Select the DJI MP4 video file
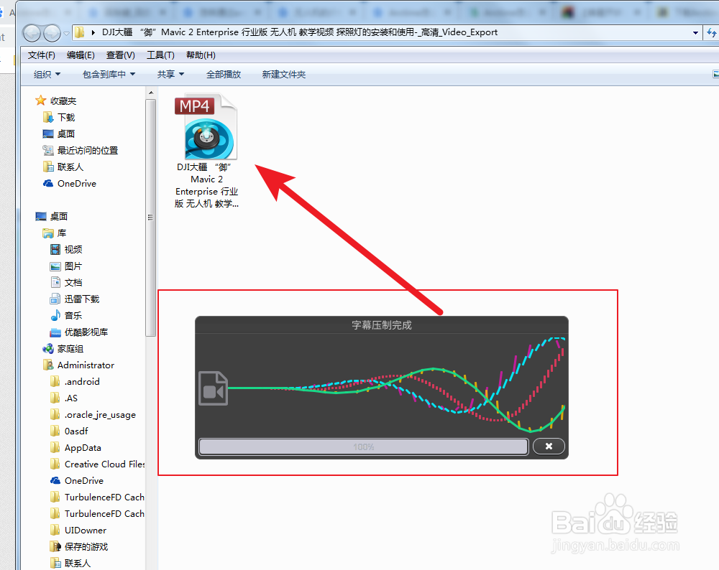 pyautogui.click(x=207, y=151)
